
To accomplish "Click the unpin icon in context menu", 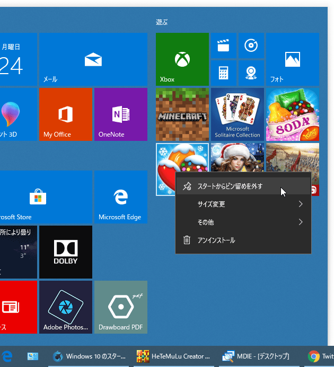I will (187, 186).
